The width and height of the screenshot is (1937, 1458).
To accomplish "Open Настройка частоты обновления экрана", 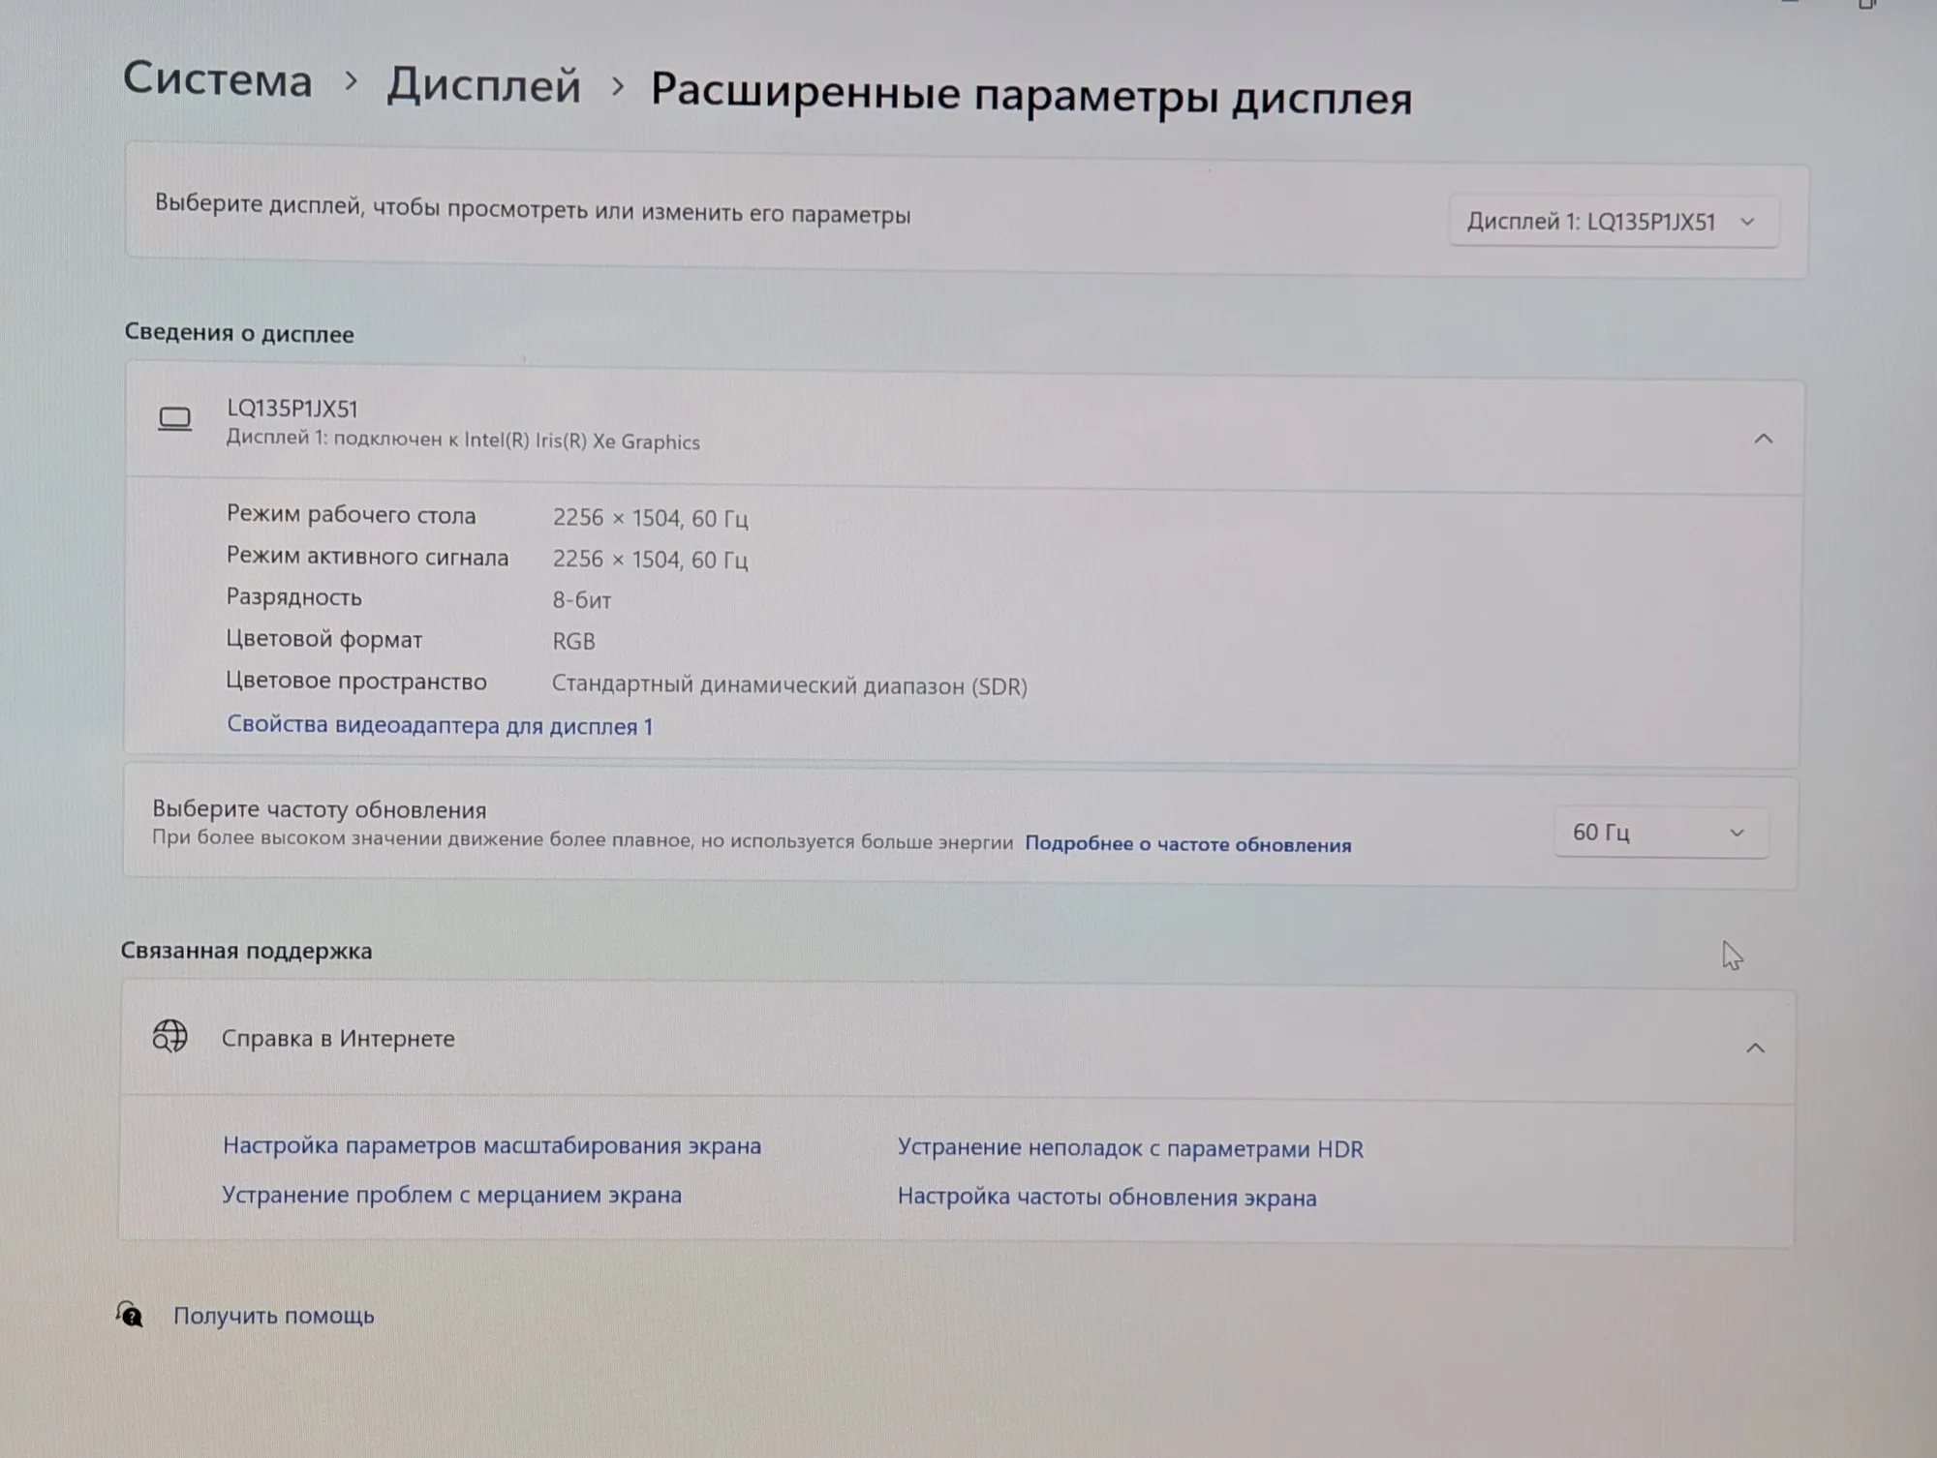I will 1107,1198.
